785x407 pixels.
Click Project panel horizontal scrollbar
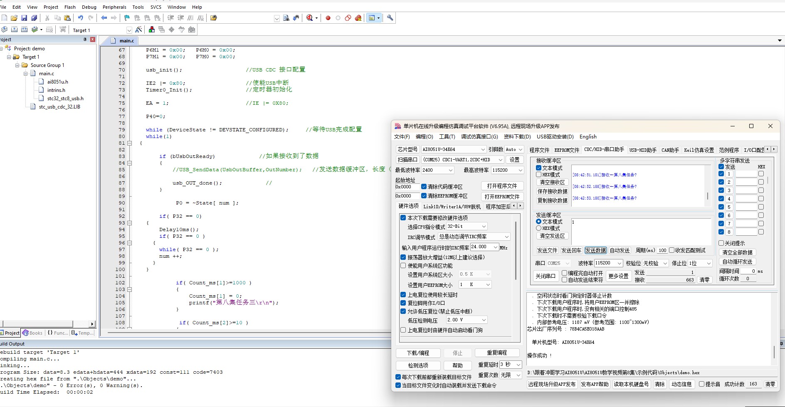coord(38,324)
